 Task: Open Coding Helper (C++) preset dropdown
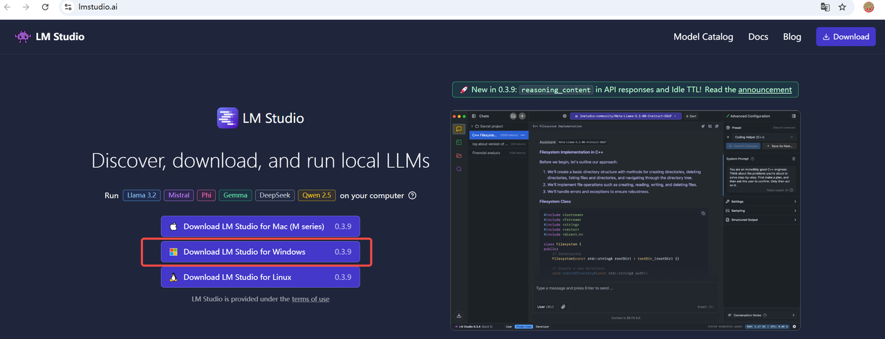(763, 137)
